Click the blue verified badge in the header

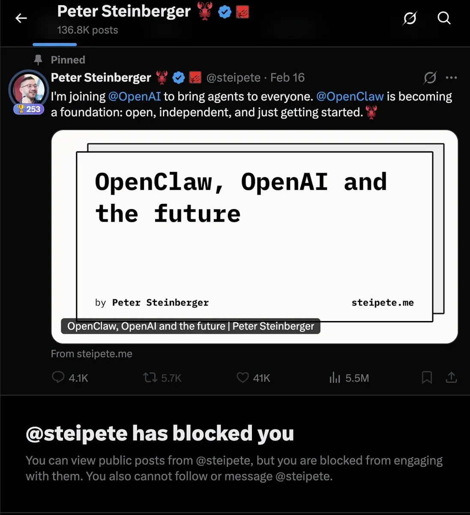coord(225,12)
